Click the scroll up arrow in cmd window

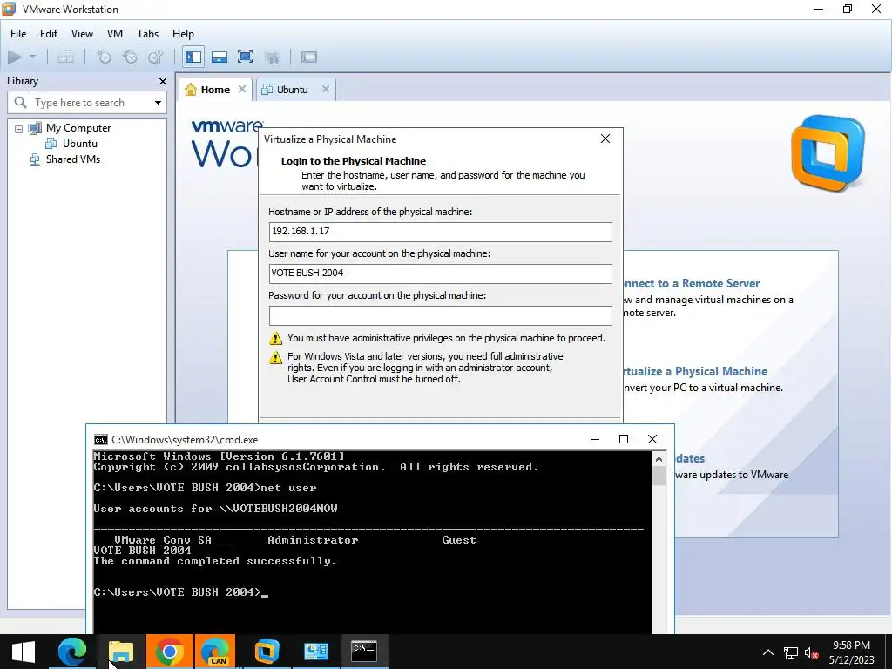[659, 459]
